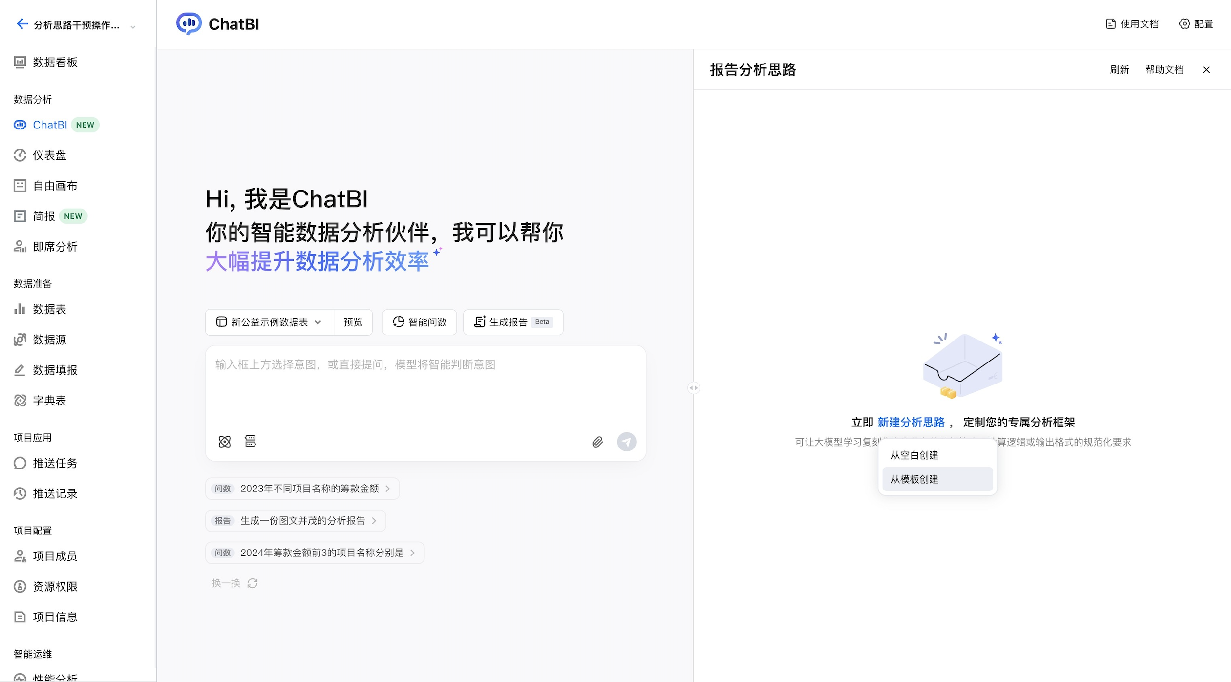Click the refresh icon next to 换一换
This screenshot has height=682, width=1231.
point(253,583)
